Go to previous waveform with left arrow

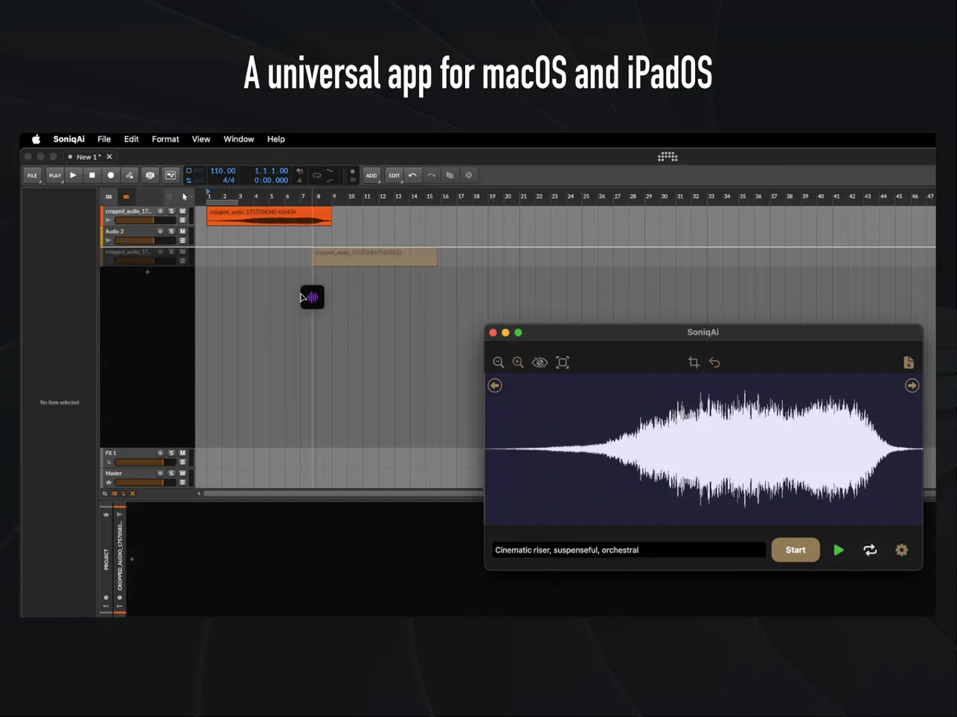point(495,385)
